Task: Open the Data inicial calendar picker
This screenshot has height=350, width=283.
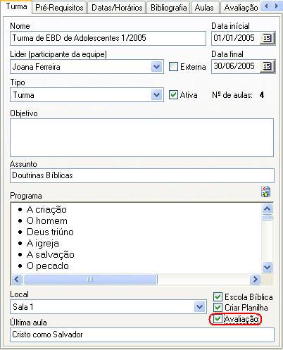Action: click(x=267, y=38)
